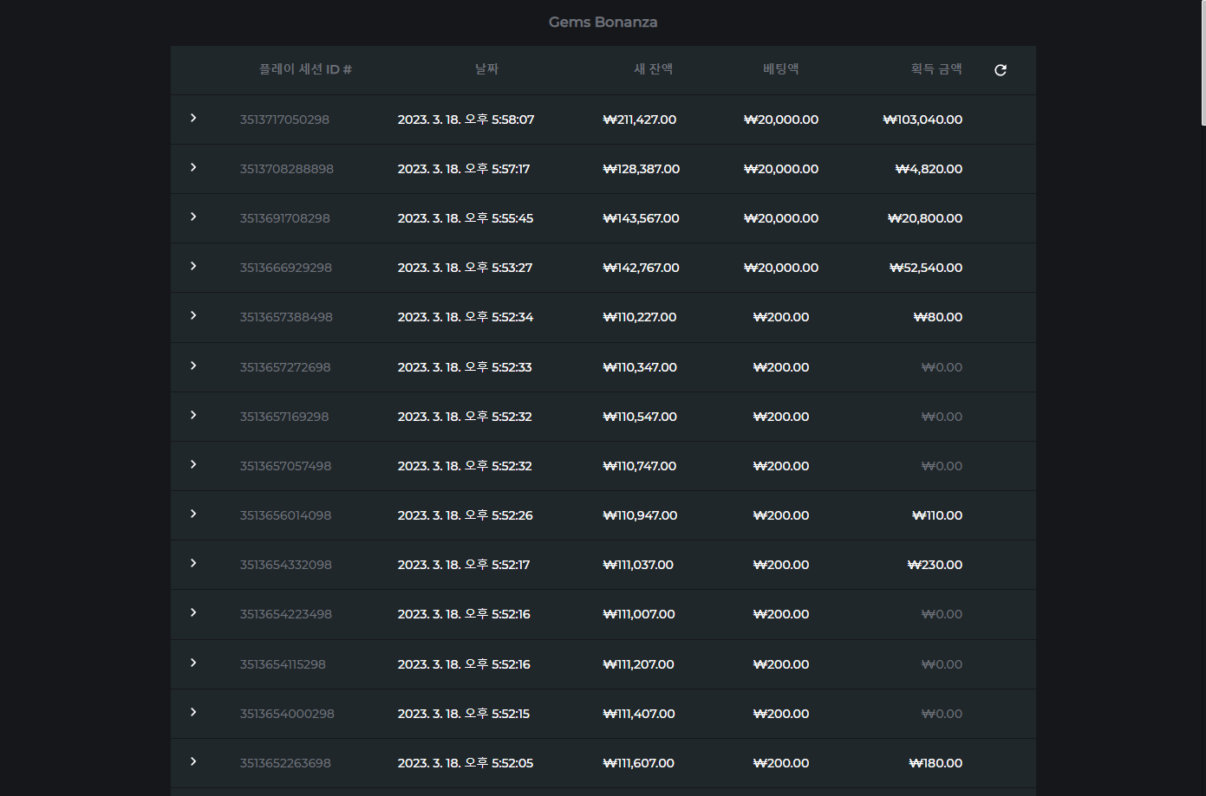Screen dimensions: 1206x796
Task: Click the new balance ₩110,747.00
Action: [x=640, y=466]
